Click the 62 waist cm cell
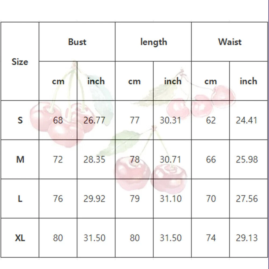269x269 pixels. [211, 120]
